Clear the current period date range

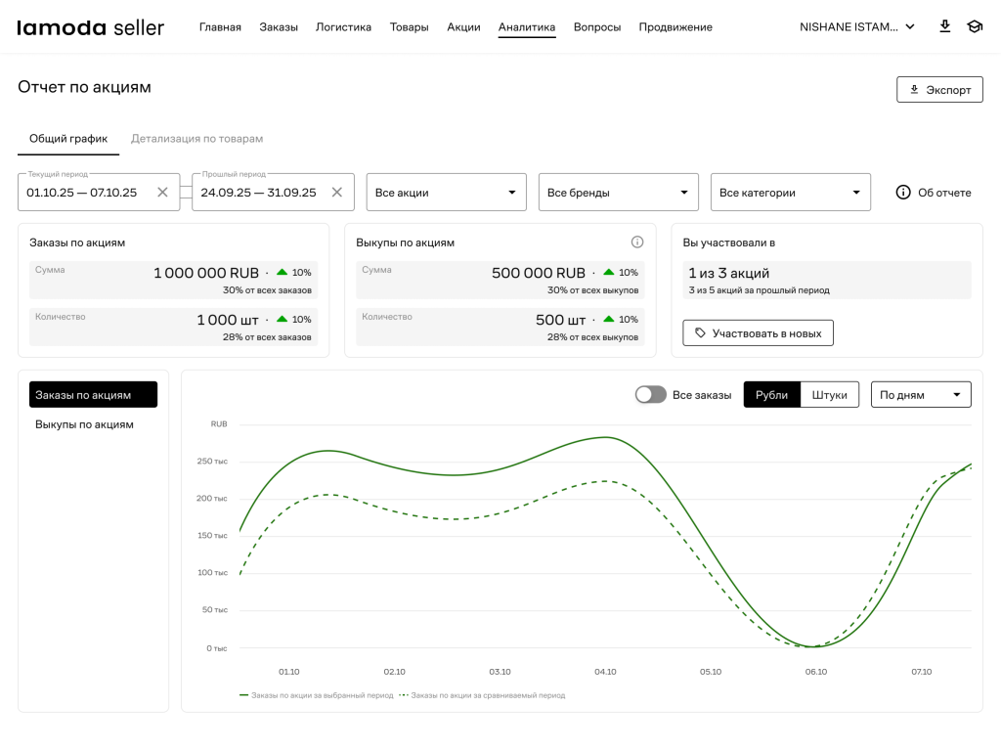[163, 193]
